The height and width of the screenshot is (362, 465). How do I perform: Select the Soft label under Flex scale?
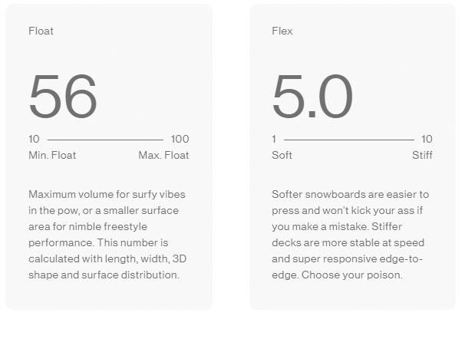click(x=282, y=155)
